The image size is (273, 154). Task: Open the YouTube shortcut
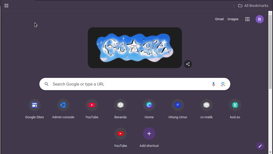point(92,105)
